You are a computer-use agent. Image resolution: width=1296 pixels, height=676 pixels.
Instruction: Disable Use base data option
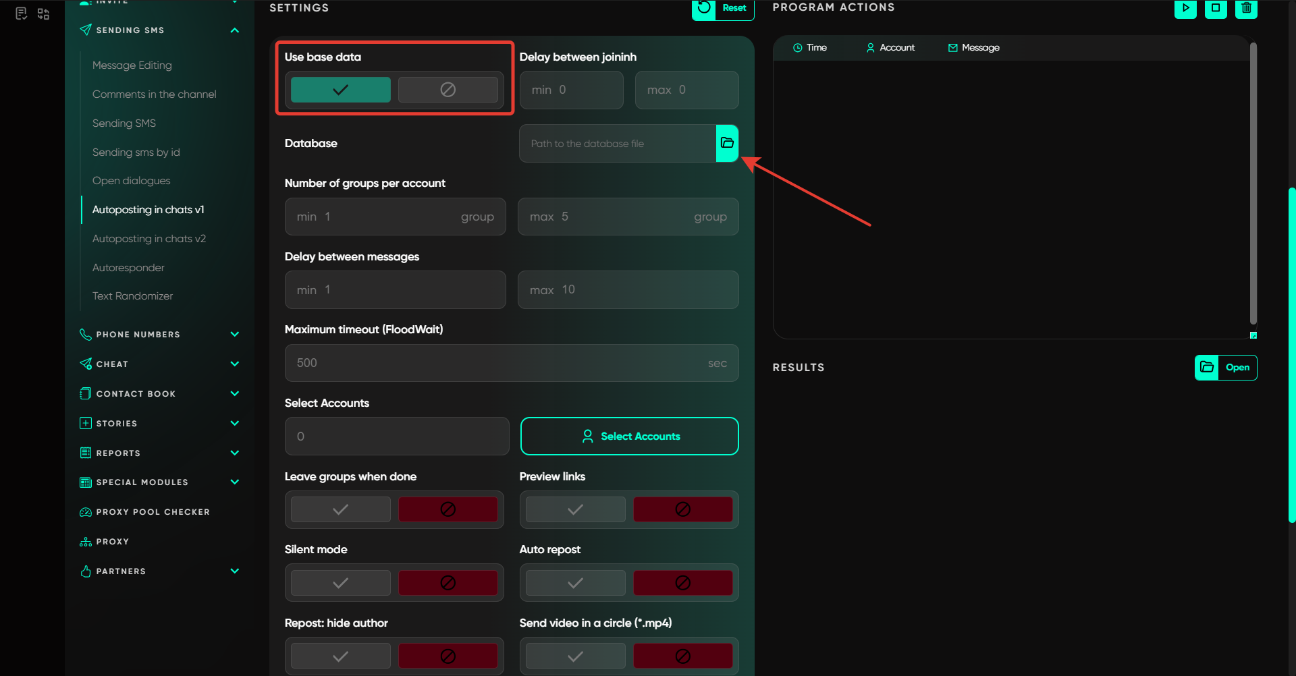tap(448, 90)
